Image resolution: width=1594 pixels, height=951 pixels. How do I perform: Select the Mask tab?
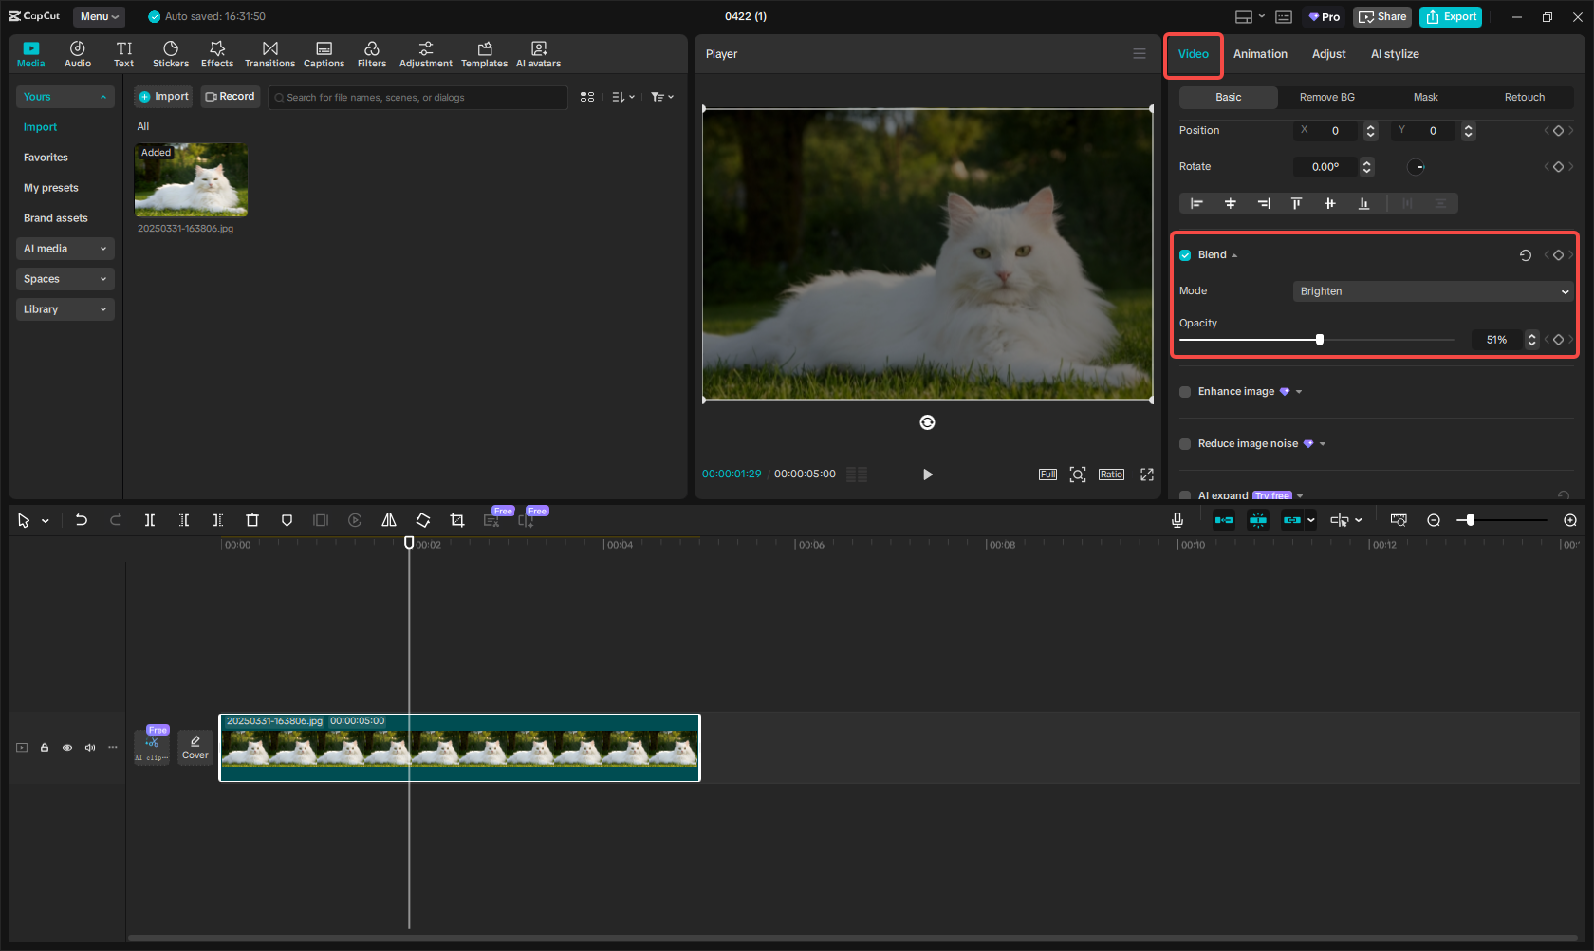coord(1425,98)
